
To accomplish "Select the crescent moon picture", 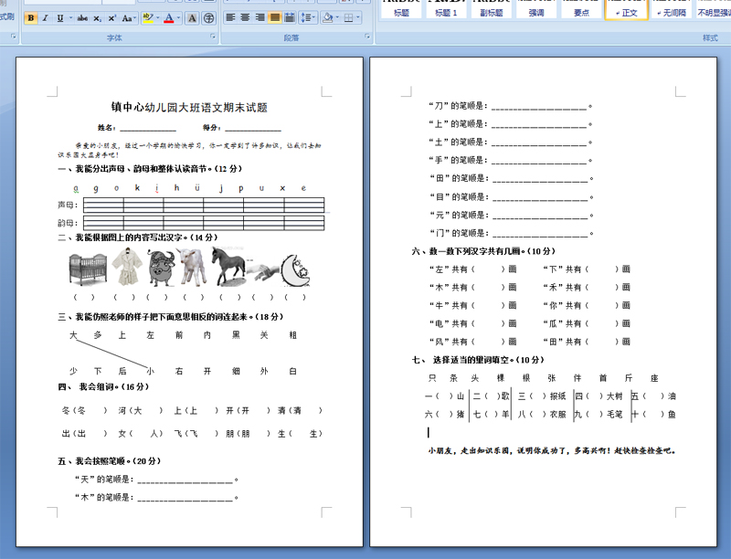I will 295,270.
